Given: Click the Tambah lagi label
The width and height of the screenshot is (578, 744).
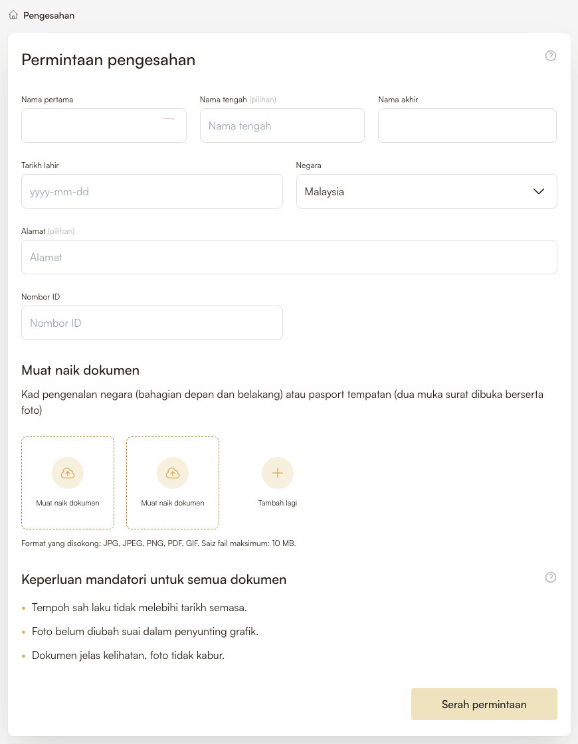Looking at the screenshot, I should pyautogui.click(x=278, y=503).
